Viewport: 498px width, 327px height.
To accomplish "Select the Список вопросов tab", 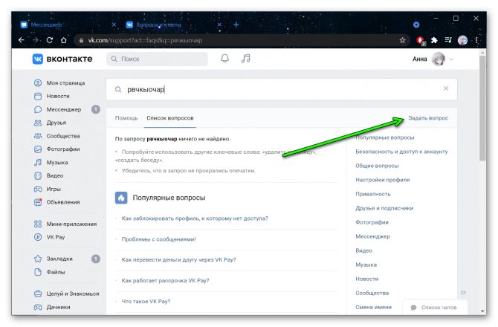I will [170, 118].
